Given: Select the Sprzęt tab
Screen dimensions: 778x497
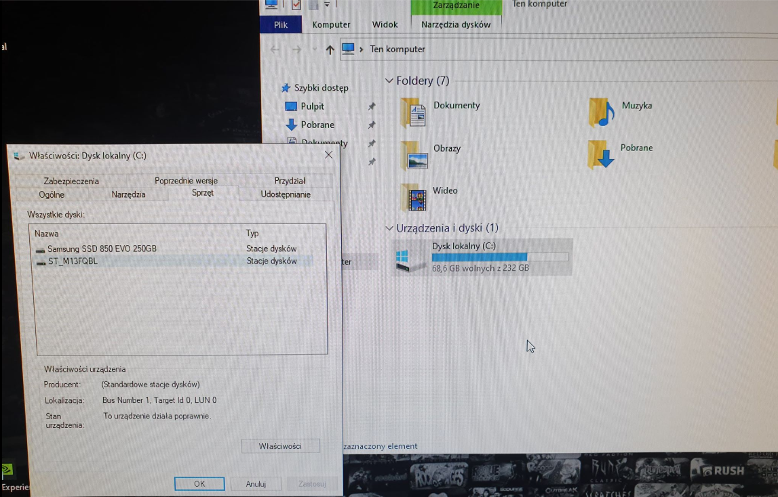Looking at the screenshot, I should [203, 193].
